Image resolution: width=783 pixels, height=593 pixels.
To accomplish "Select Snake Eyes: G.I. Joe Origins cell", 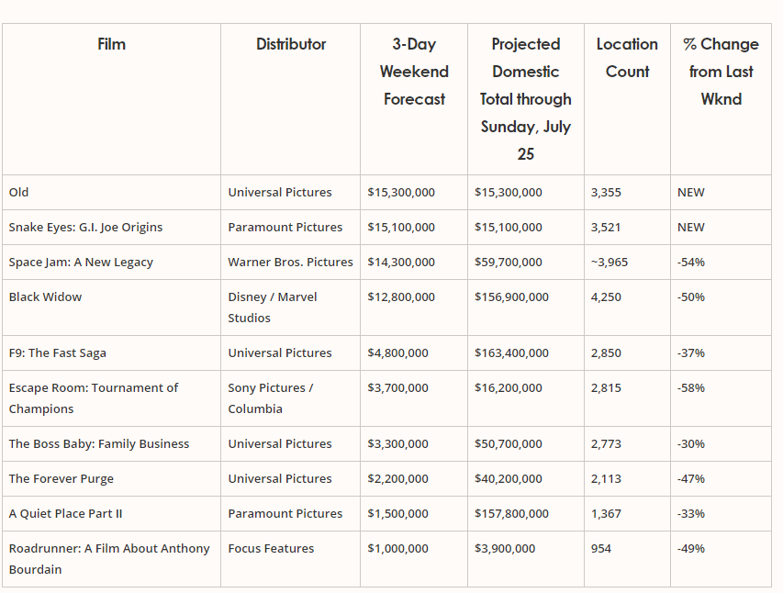I will pyautogui.click(x=86, y=228).
